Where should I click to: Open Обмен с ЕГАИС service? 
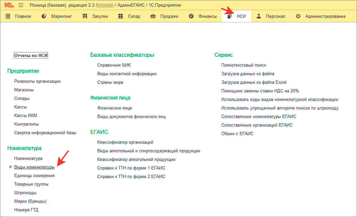tap(237, 134)
